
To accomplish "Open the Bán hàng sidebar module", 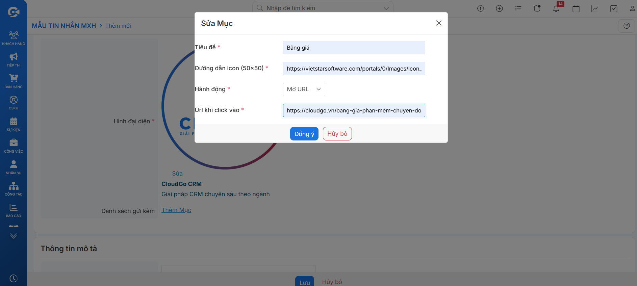I will click(x=14, y=81).
